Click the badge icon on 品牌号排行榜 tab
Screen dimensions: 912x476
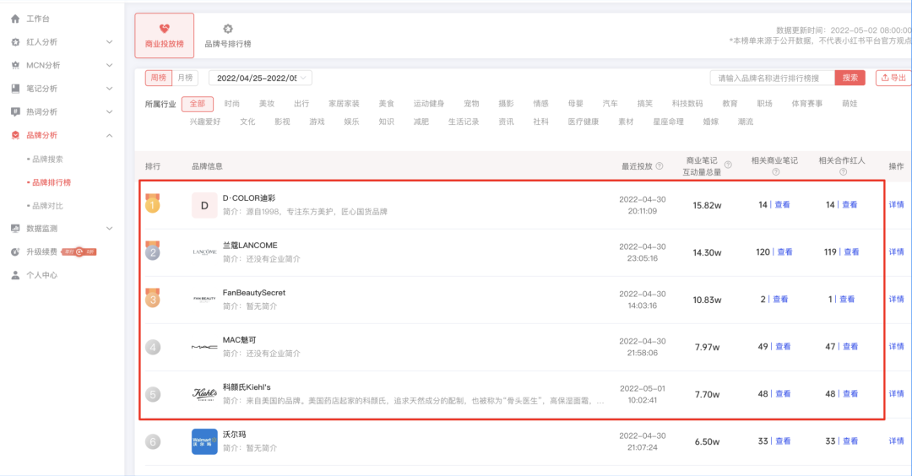pyautogui.click(x=228, y=29)
